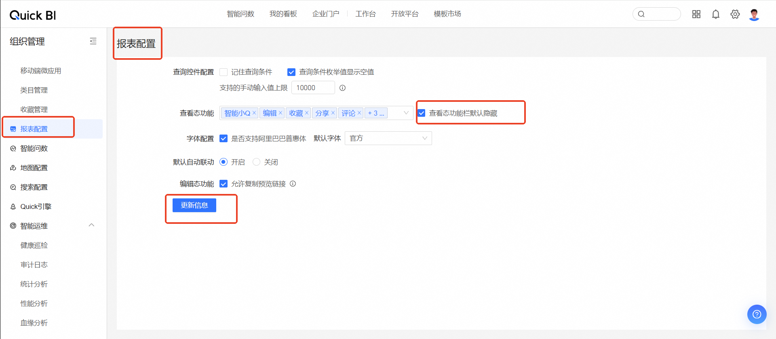
Task: Remove the 智能小Q tag with its x
Action: (254, 113)
